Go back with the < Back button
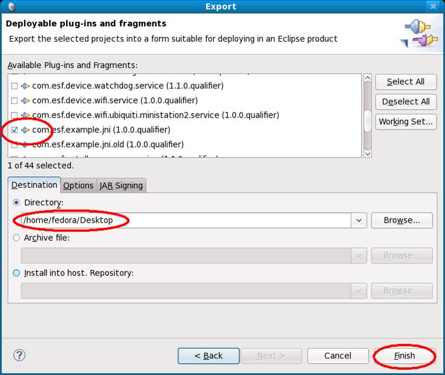Image resolution: width=445 pixels, height=375 pixels. [208, 356]
